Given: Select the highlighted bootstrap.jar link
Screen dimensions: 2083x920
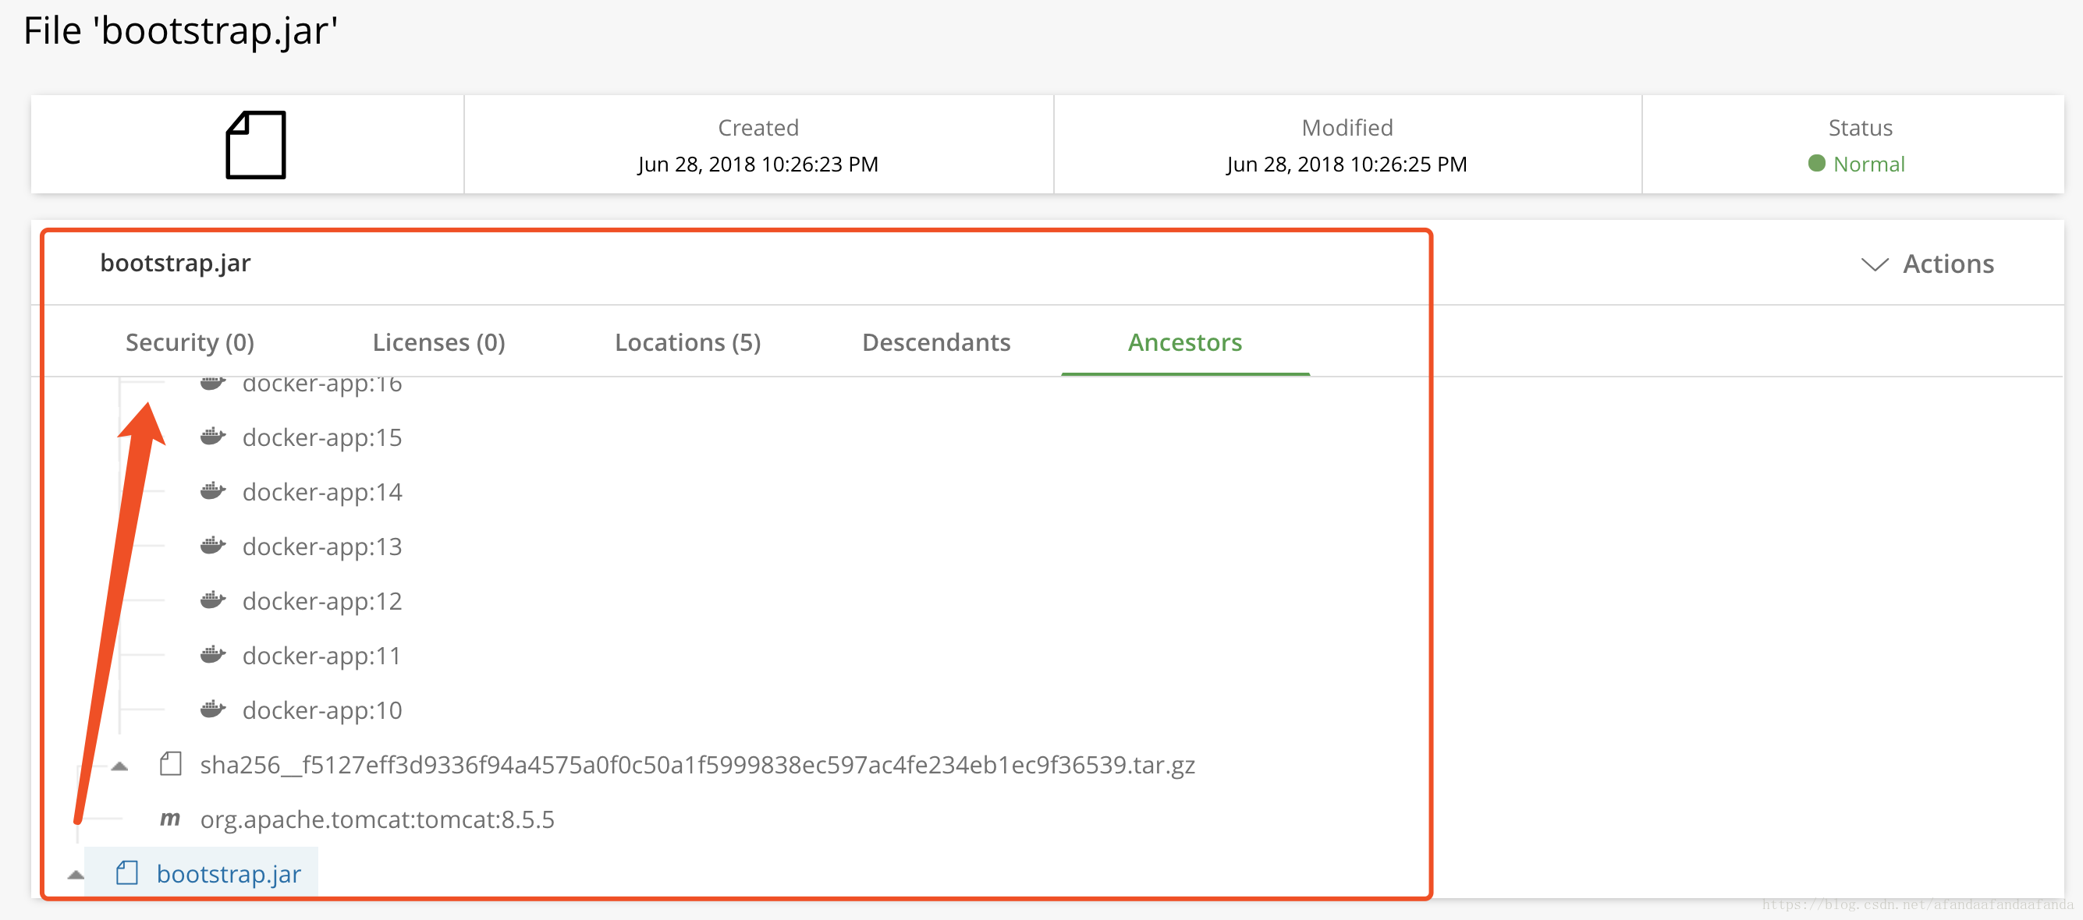Looking at the screenshot, I should [x=229, y=873].
